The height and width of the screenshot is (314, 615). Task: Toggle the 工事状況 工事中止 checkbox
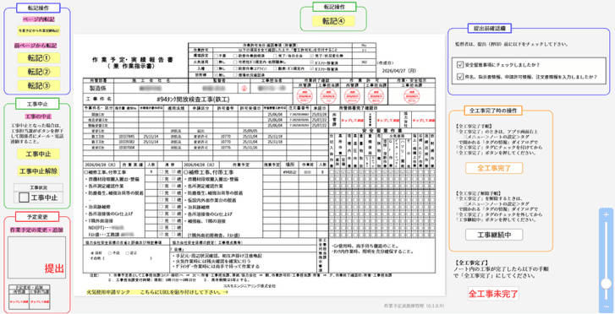(x=24, y=198)
